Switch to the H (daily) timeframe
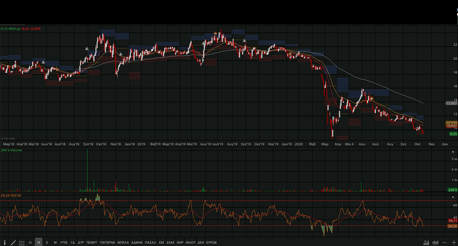The height and width of the screenshot is (246, 458). pyautogui.click(x=39, y=242)
